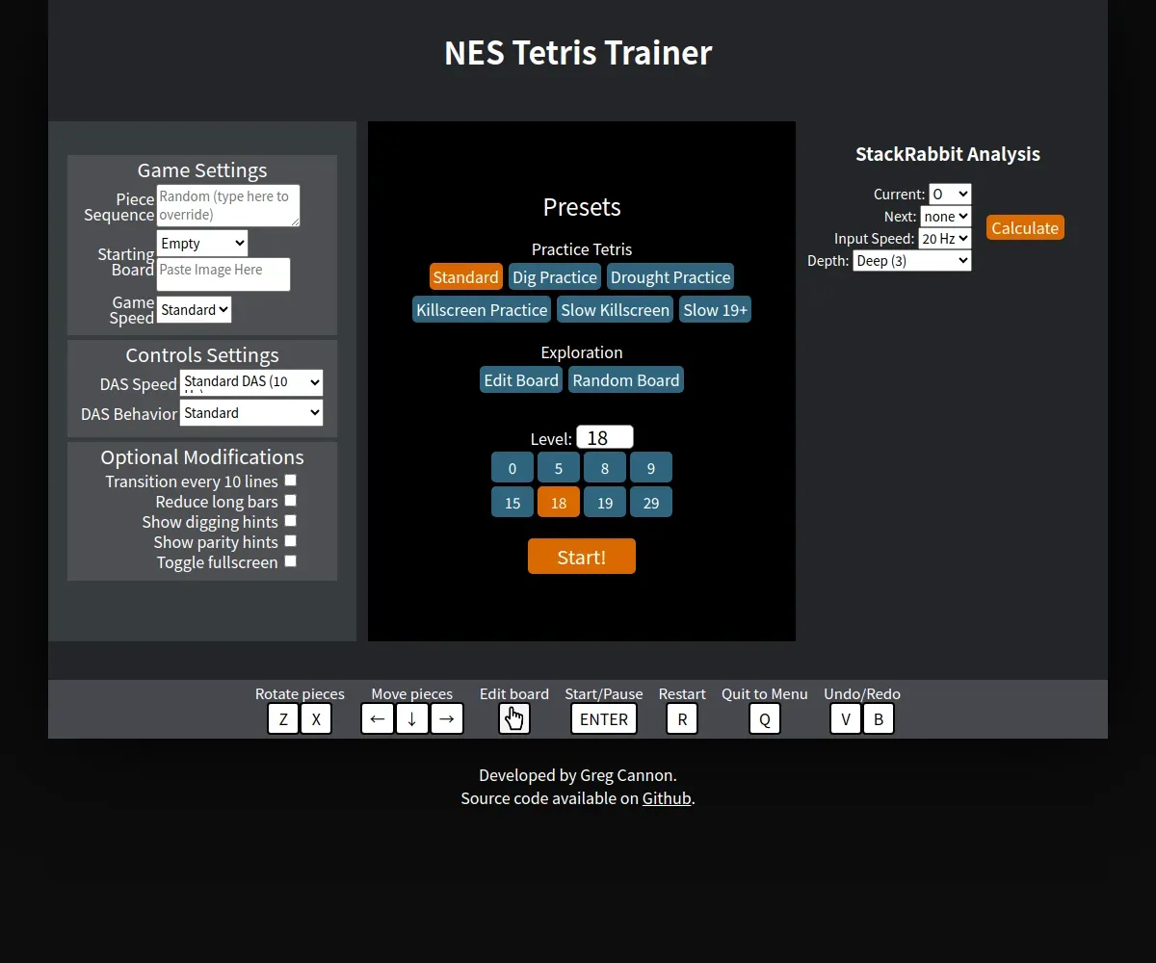Enable Show parity hints checkbox
The width and height of the screenshot is (1156, 963).
290,541
